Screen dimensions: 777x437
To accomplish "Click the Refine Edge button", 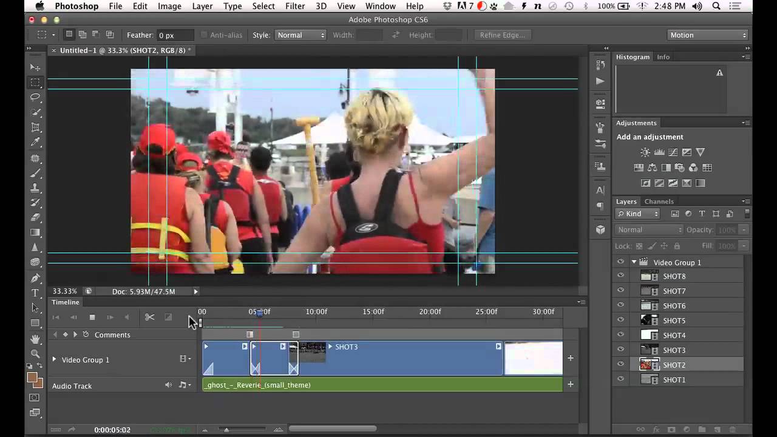I will tap(502, 35).
